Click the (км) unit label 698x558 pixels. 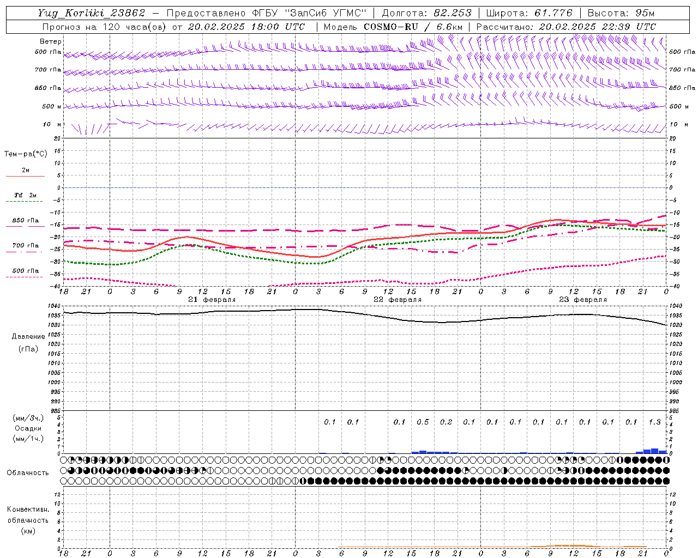pos(28,531)
